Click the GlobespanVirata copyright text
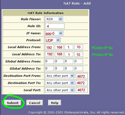The height and width of the screenshot is (115, 125). click(76, 112)
